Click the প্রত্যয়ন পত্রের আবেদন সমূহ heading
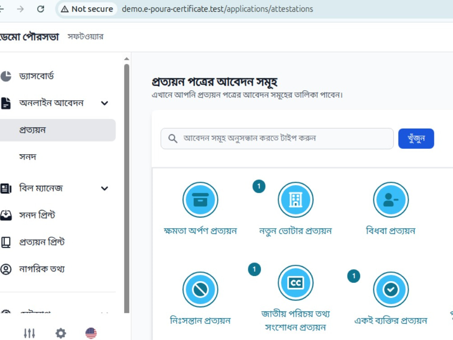The image size is (453, 340). 214,82
